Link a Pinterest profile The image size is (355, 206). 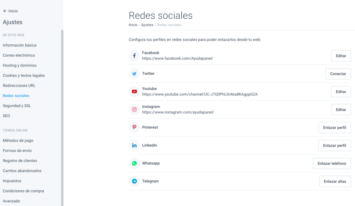tap(335, 127)
